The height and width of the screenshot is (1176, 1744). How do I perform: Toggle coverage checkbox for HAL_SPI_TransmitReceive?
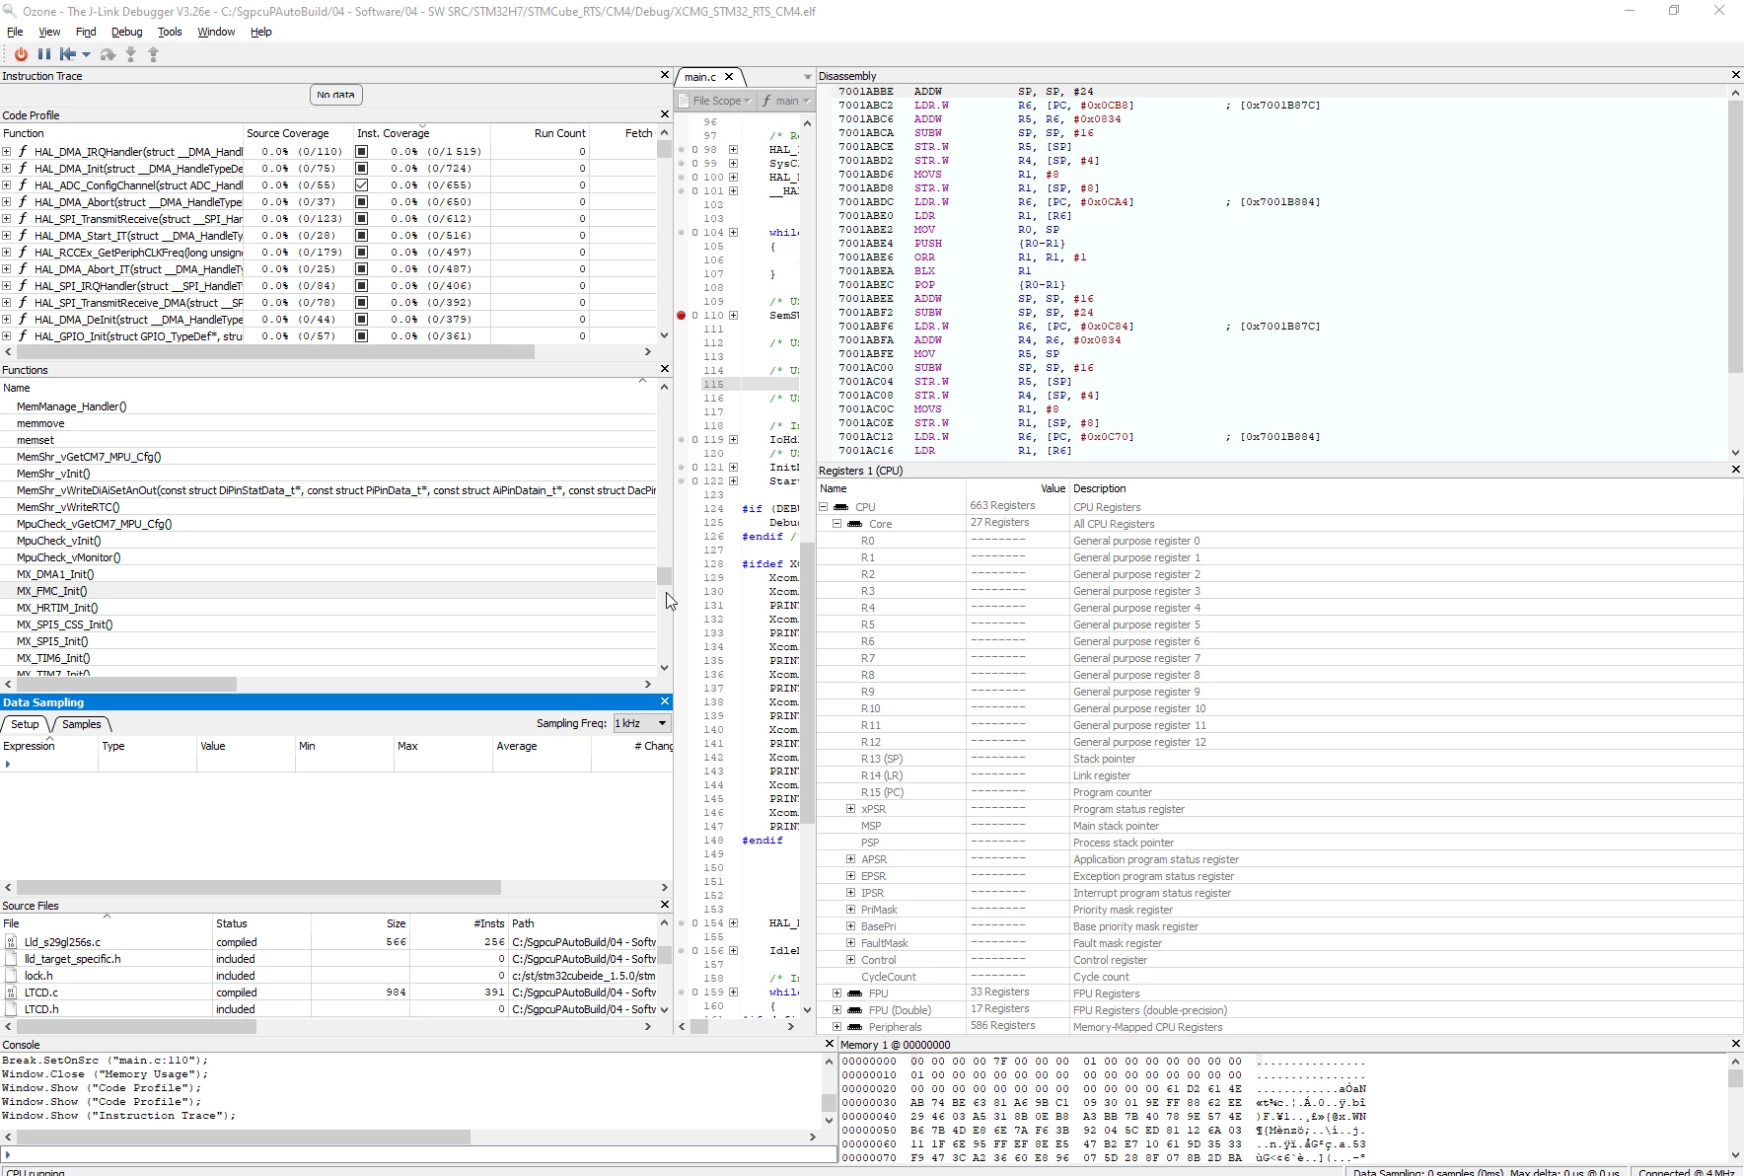pyautogui.click(x=362, y=219)
